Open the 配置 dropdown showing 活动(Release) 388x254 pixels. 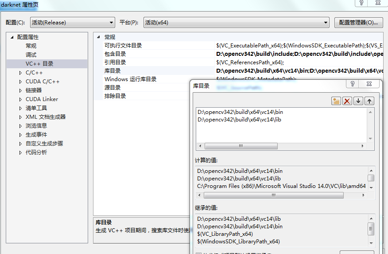[73, 23]
